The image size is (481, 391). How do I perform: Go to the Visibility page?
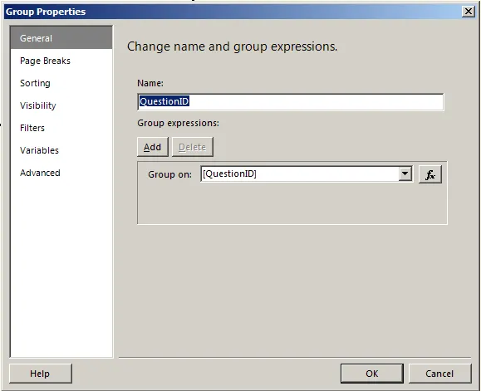coord(61,105)
